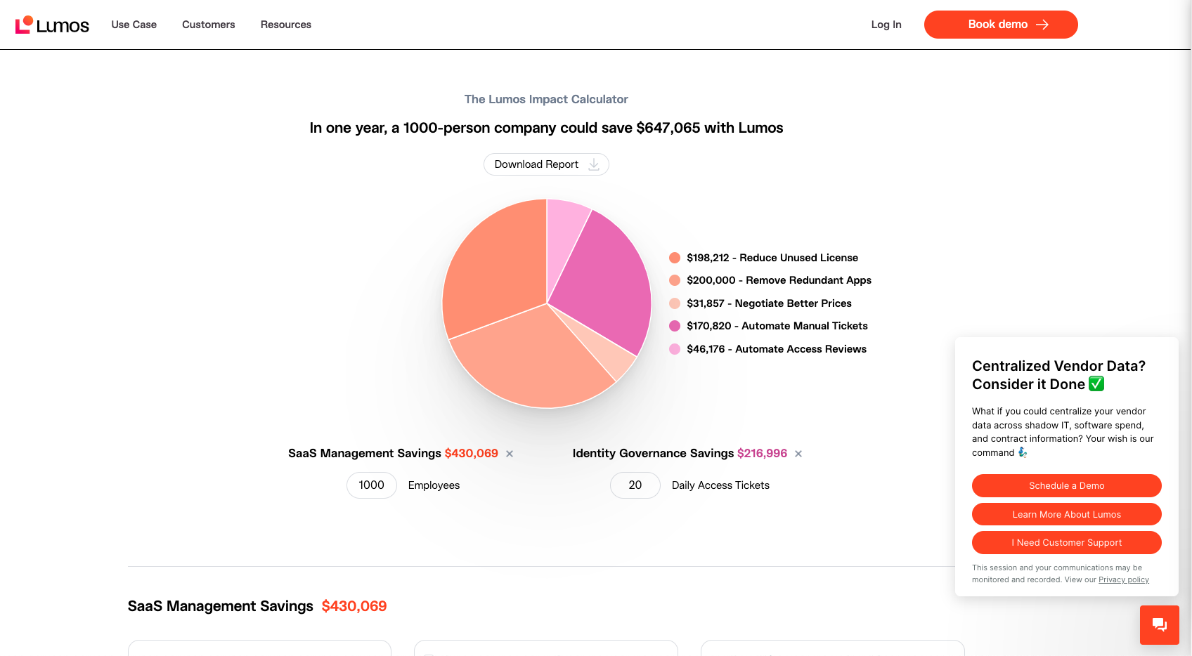Click the Download Report button
Viewport: 1192px width, 656px height.
[546, 164]
